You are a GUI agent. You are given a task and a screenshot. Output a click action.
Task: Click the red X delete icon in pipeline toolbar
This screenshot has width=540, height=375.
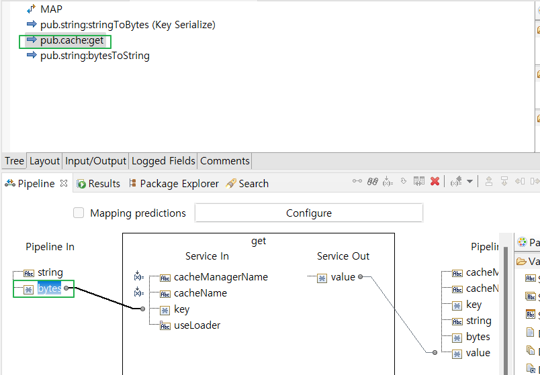[x=435, y=182]
